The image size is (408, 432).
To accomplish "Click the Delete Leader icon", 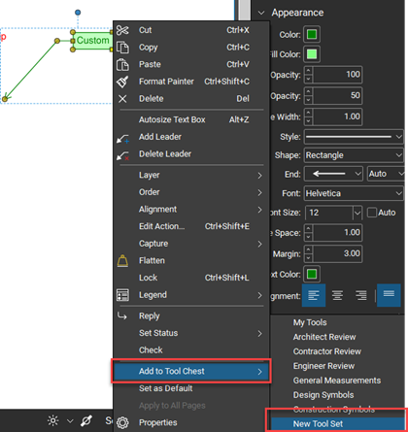I will (122, 155).
